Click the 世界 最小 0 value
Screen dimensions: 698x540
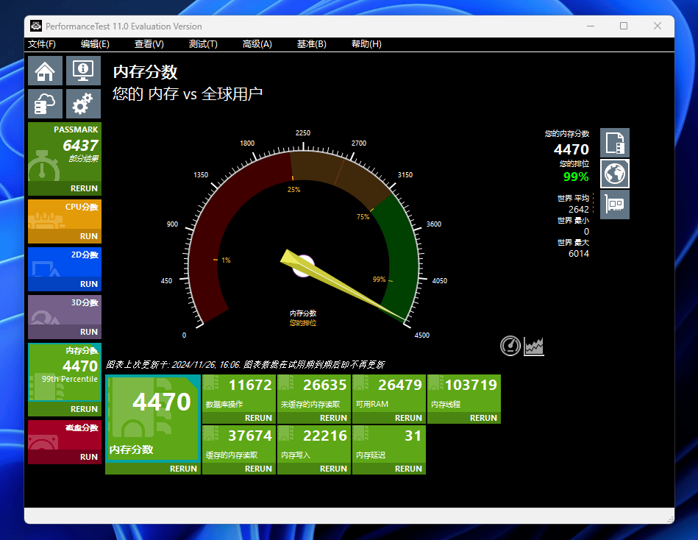586,232
